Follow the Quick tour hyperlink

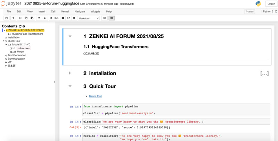coord(95,96)
